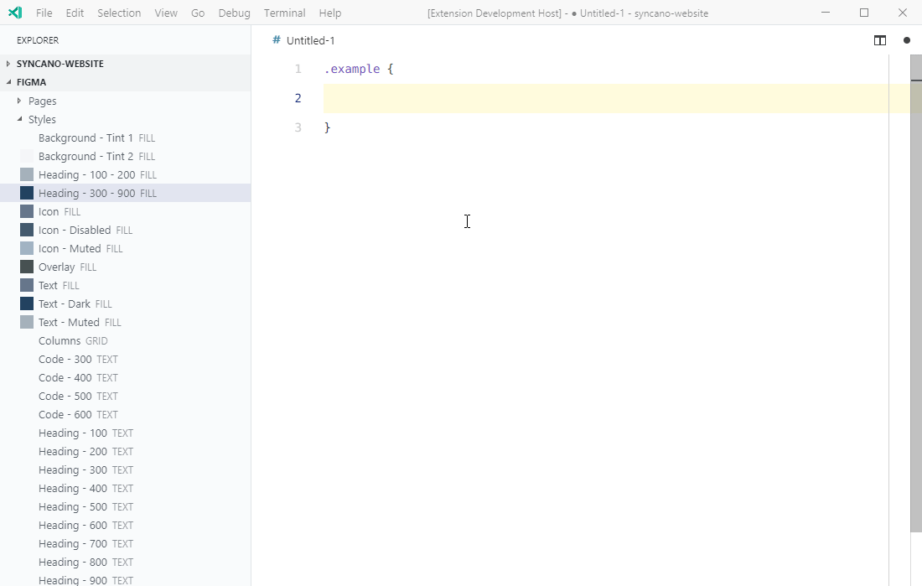Click the dark Overlay fill swatch
The image size is (922, 586).
click(26, 267)
